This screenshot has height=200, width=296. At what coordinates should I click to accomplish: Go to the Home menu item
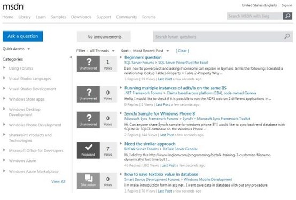point(7,17)
